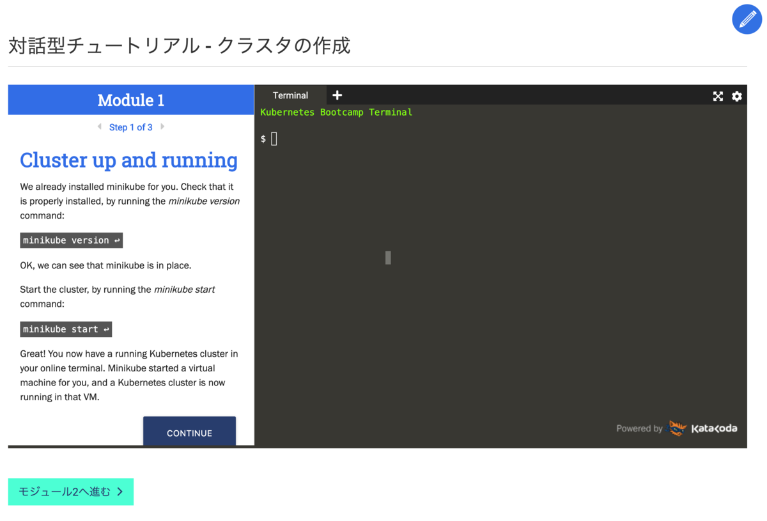
Task: Click the CONTINUE button
Action: tap(189, 432)
